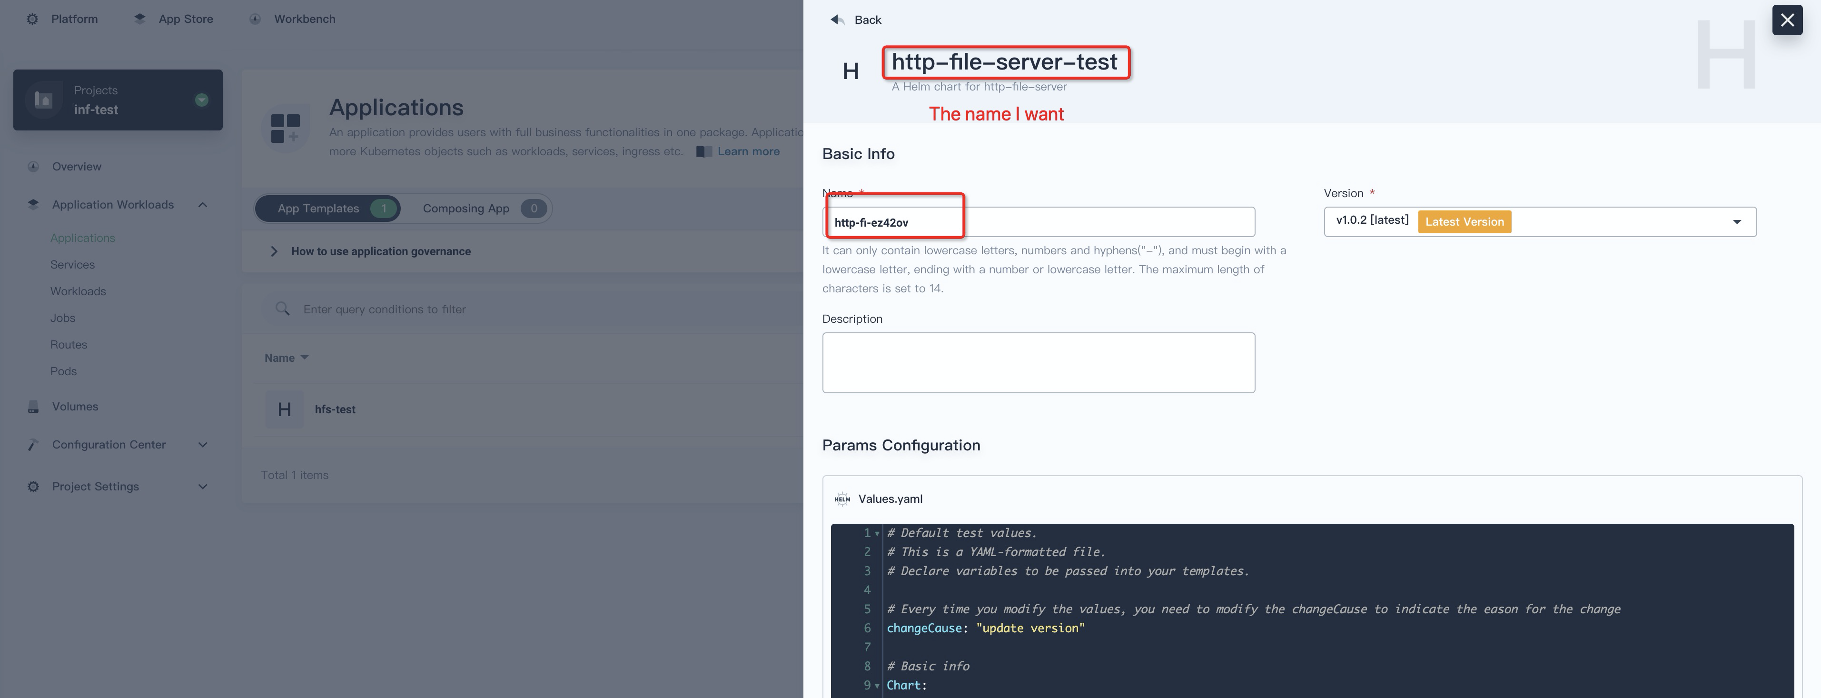This screenshot has width=1821, height=698.
Task: Click the hfs-test app H icon
Action: [285, 409]
